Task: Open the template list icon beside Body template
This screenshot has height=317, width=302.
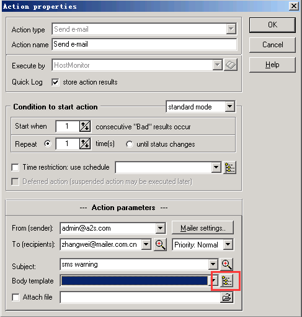Action: coord(226,281)
